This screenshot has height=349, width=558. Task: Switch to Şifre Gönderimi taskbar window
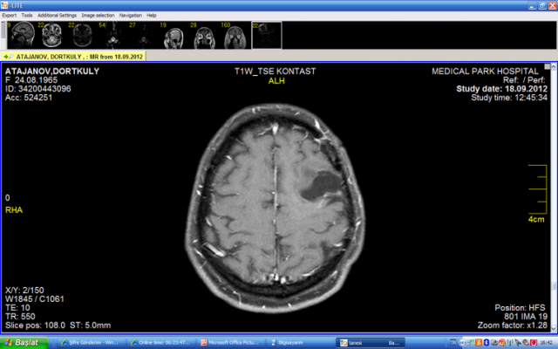pyautogui.click(x=89, y=343)
